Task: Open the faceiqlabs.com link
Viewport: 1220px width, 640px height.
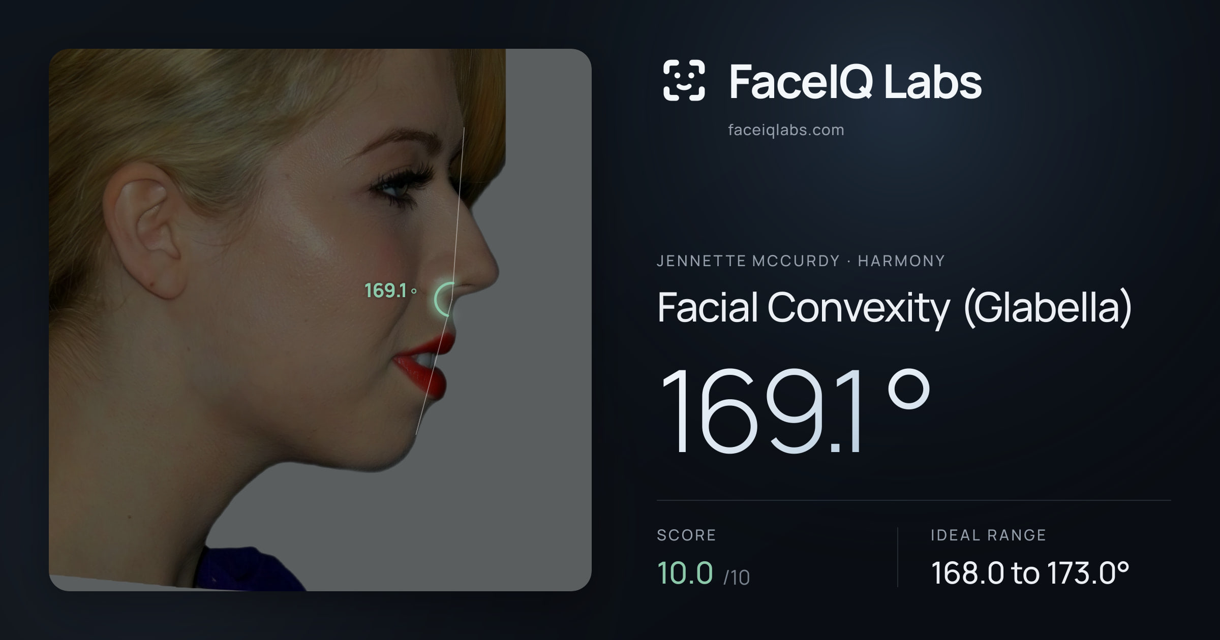Action: 786,130
